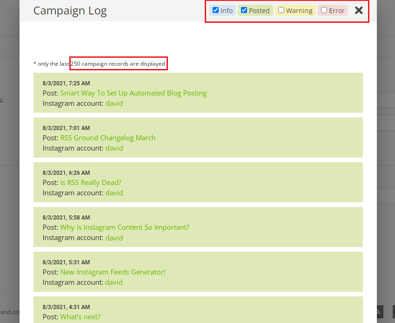Enable the Warning filter checkbox
Viewport: 395px width, 323px height.
[281, 10]
